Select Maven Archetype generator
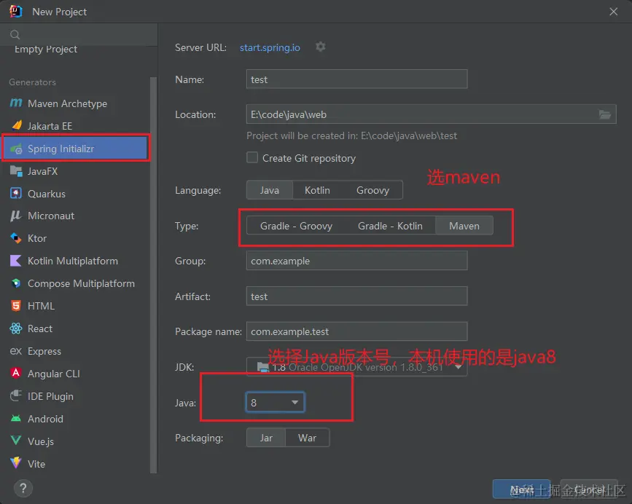This screenshot has height=504, width=632. coord(76,103)
